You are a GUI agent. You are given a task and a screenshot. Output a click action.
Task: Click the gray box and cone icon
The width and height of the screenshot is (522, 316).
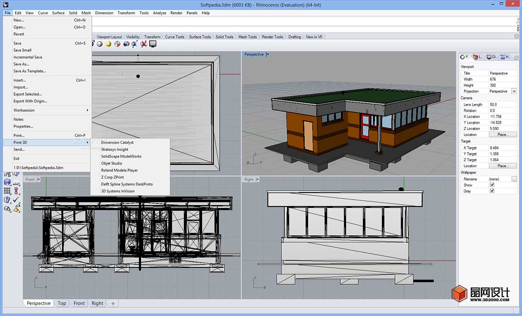(x=7, y=209)
